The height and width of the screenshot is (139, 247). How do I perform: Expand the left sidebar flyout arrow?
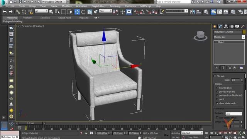4,117
